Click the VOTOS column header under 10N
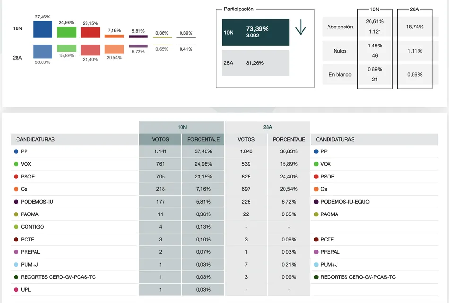449x303 pixels. click(159, 139)
